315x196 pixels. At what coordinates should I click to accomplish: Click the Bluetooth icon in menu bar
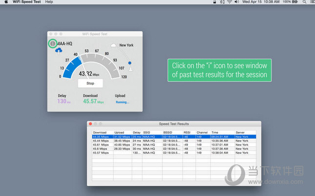(x=222, y=2)
